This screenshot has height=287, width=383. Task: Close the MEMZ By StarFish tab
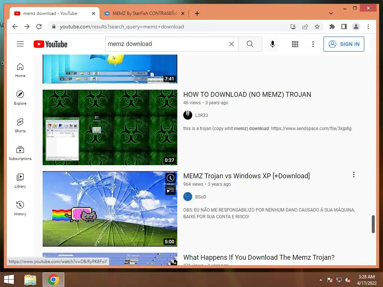(x=183, y=13)
